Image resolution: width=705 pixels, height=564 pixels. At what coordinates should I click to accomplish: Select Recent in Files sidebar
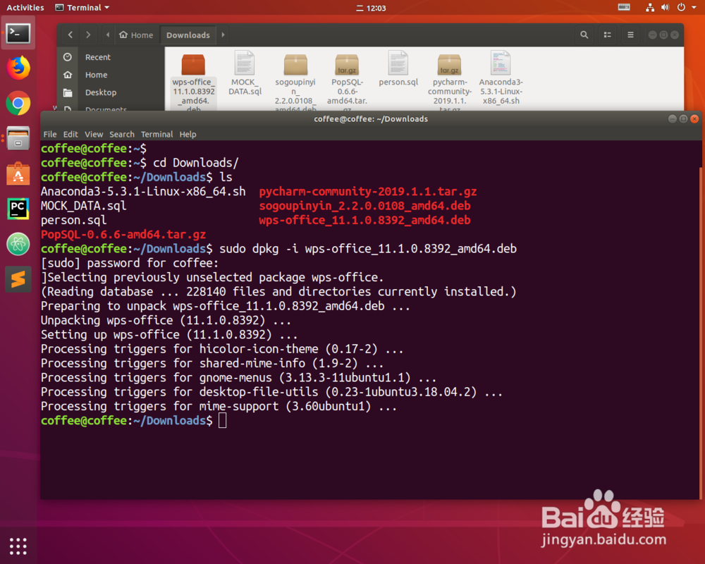[x=97, y=57]
